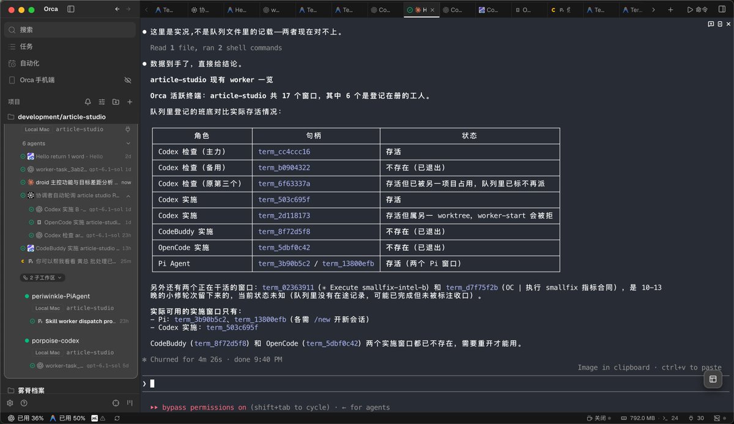Open Codex 实施 B sub-agent row

pos(80,209)
